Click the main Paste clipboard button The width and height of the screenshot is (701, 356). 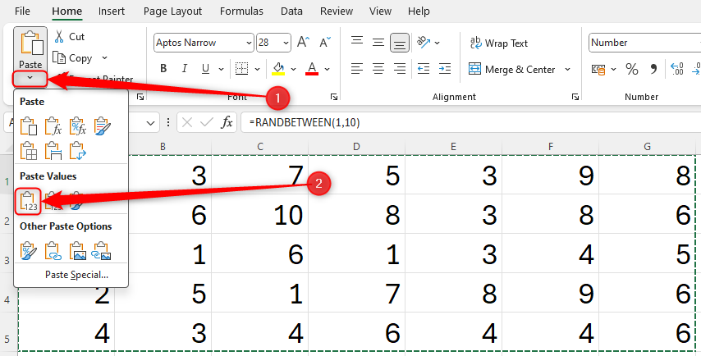coord(30,48)
